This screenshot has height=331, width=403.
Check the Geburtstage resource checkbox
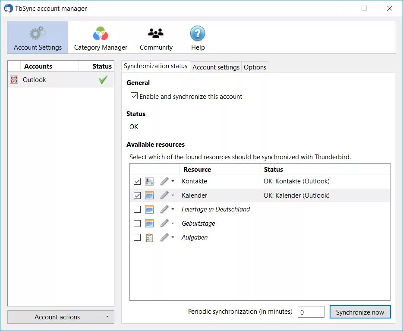click(x=137, y=224)
